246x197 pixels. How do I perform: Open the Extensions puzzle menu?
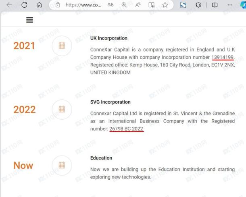click(x=198, y=5)
